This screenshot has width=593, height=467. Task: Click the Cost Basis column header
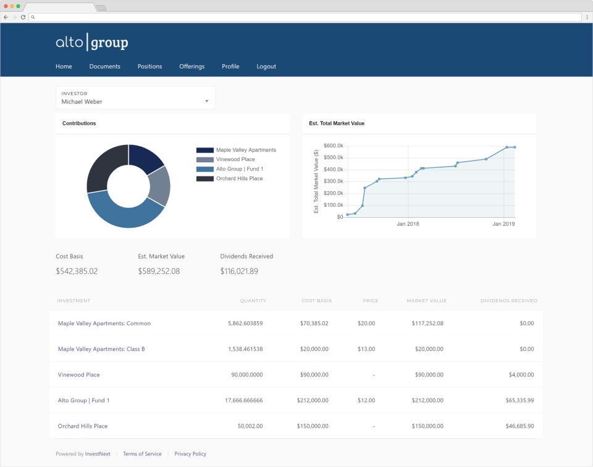pyautogui.click(x=316, y=301)
